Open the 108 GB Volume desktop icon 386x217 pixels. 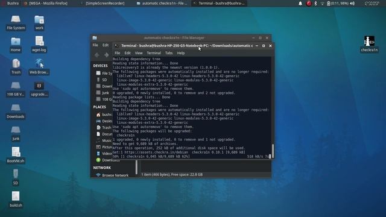(x=16, y=89)
